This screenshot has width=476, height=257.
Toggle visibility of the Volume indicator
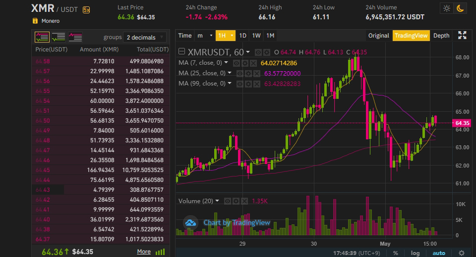click(x=228, y=201)
